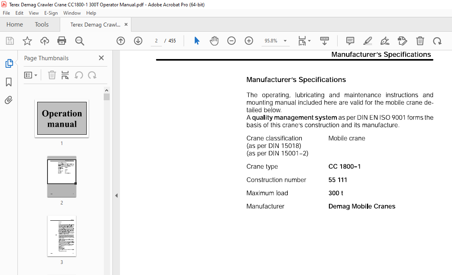452x275 pixels.
Task: Go to previous page arrow
Action: (x=121, y=41)
